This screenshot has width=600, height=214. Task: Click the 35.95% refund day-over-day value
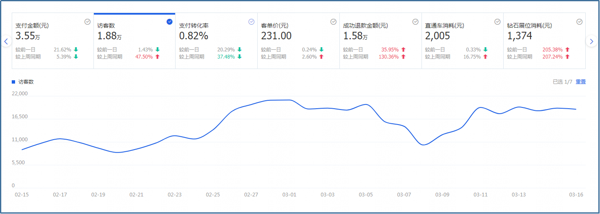pos(390,49)
